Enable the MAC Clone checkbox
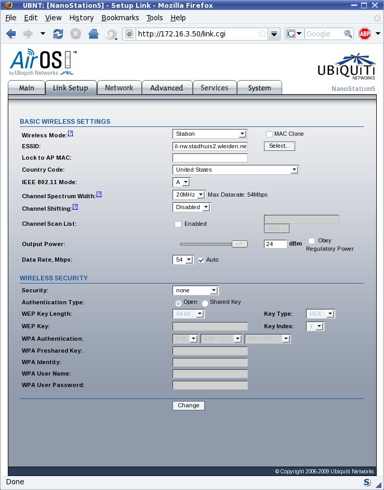This screenshot has width=384, height=490. [269, 134]
